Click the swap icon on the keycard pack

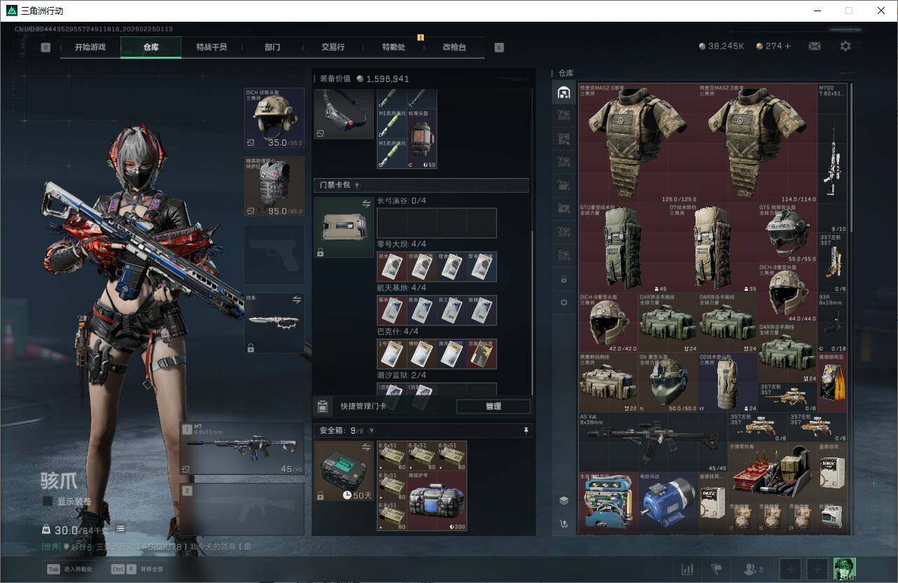tap(366, 203)
